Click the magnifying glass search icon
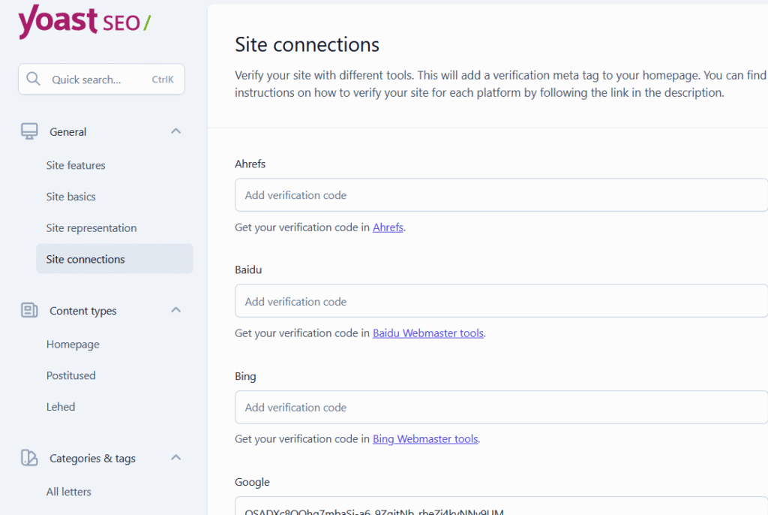 pos(33,80)
